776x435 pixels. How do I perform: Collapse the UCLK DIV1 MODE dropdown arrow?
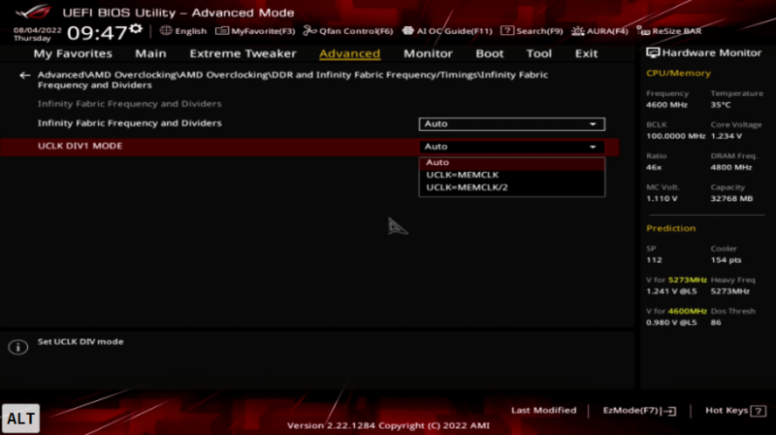click(593, 148)
